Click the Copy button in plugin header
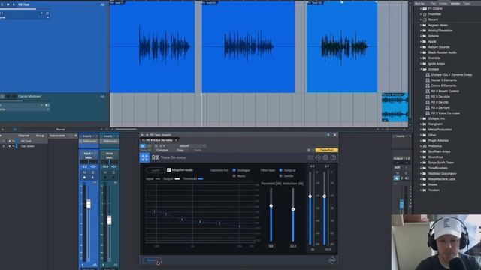 tap(180, 150)
